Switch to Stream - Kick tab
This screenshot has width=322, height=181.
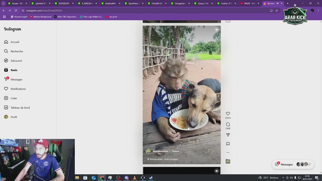(x=17, y=4)
